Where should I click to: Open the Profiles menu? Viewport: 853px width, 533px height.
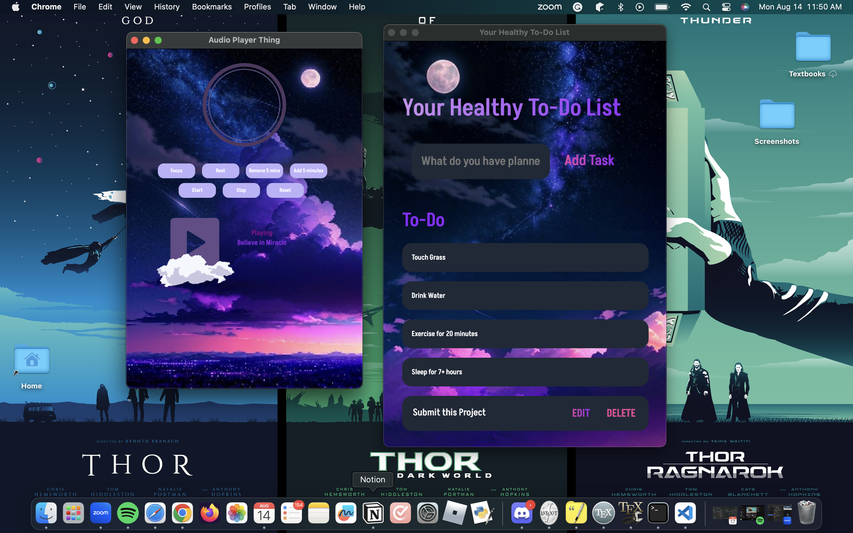click(257, 7)
